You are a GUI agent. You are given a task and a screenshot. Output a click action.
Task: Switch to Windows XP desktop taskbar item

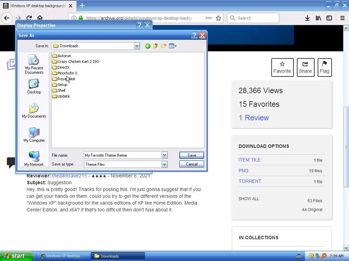click(63, 256)
